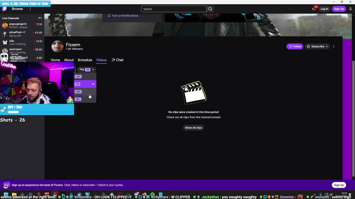Click the 36.6K viewer count for zackrawrr

click(39, 49)
